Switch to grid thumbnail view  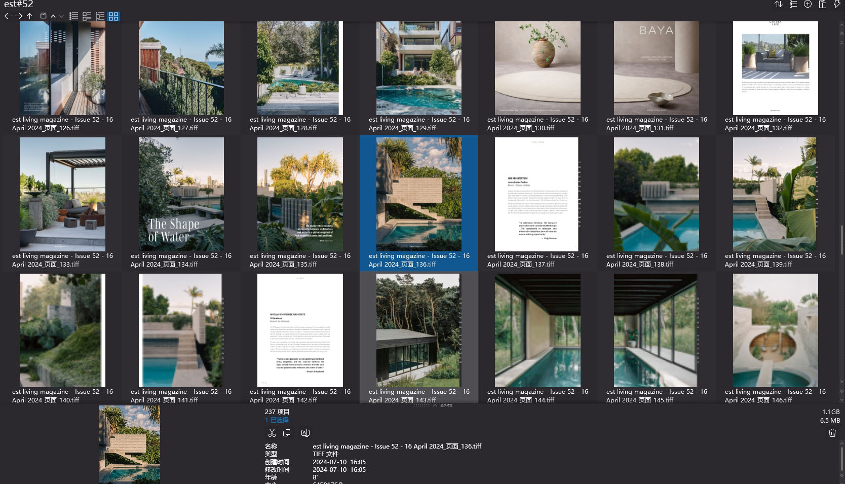113,16
